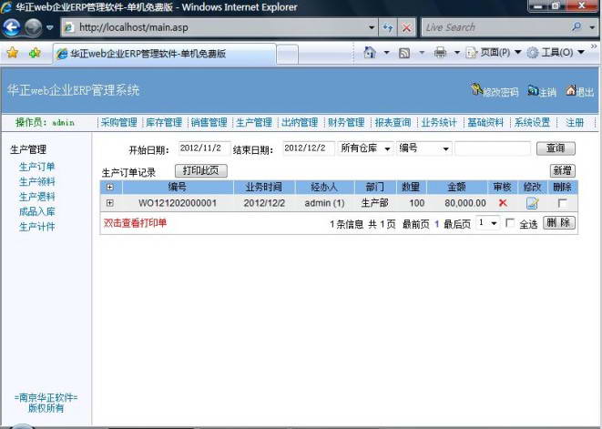
Task: Click the edit icon in the order row
Action: pyautogui.click(x=533, y=203)
